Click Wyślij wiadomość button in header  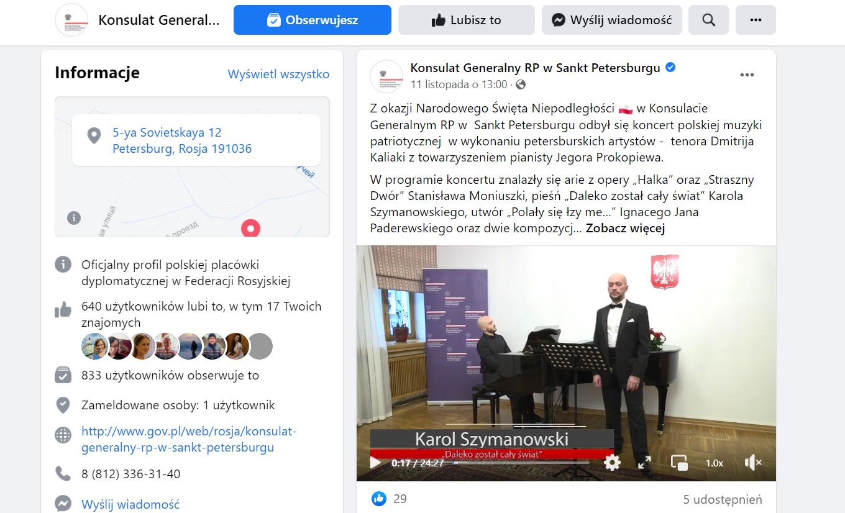click(x=612, y=20)
